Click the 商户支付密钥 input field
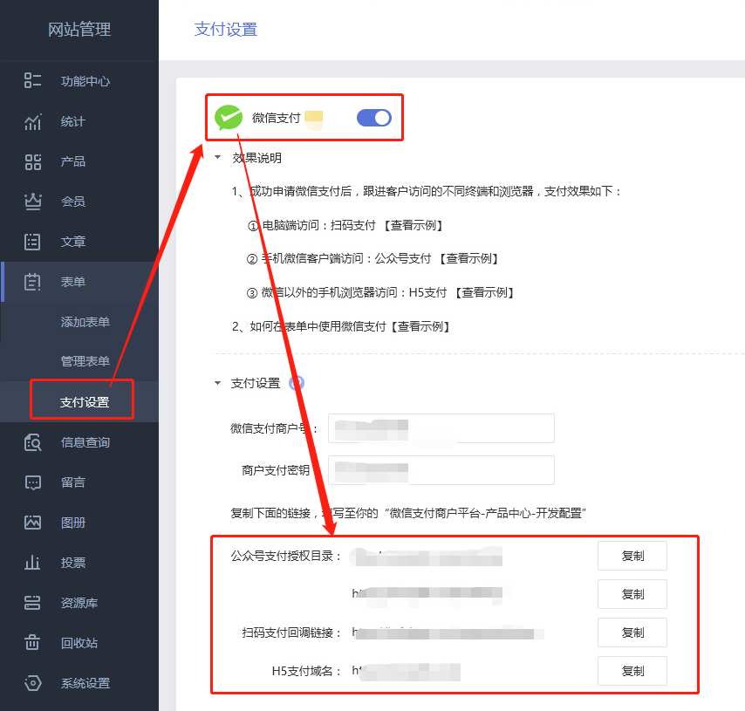The image size is (745, 711). click(x=441, y=470)
